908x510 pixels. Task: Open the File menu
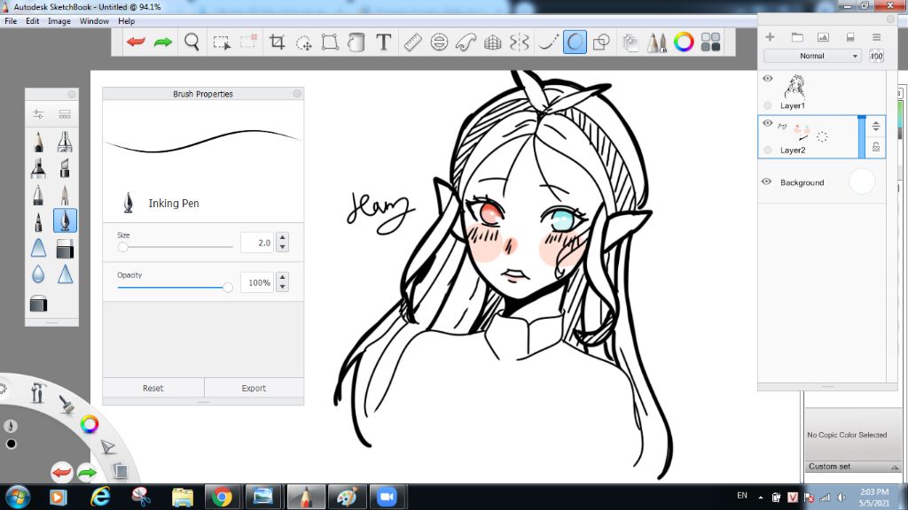11,21
